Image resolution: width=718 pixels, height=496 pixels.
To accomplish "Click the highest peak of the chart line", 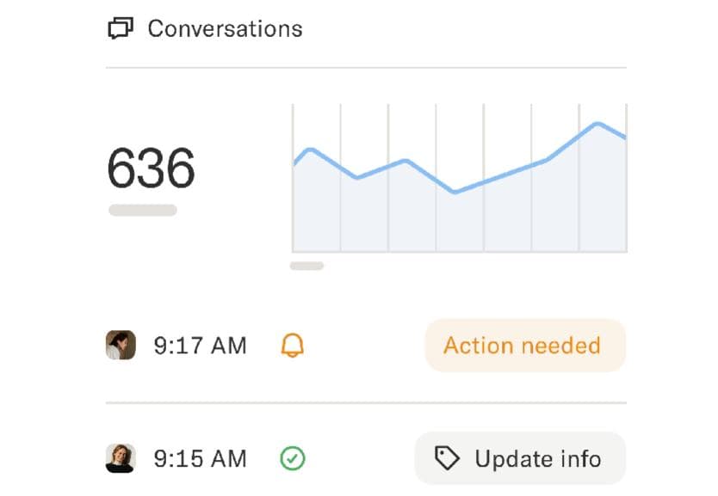I will tap(596, 124).
